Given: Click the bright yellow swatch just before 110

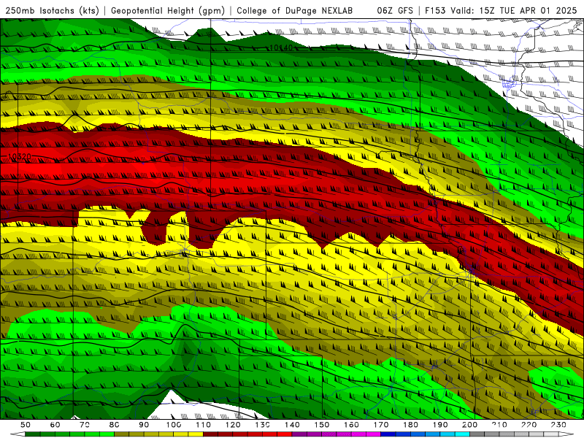Looking at the screenshot, I should pos(196,434).
